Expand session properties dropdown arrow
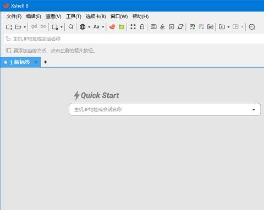This screenshot has width=264, height=210. pos(62,27)
